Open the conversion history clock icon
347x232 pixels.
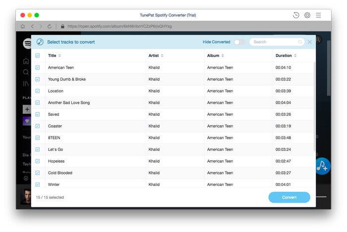[296, 15]
